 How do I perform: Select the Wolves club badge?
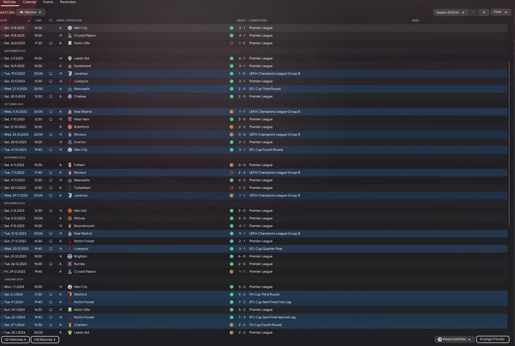70,218
